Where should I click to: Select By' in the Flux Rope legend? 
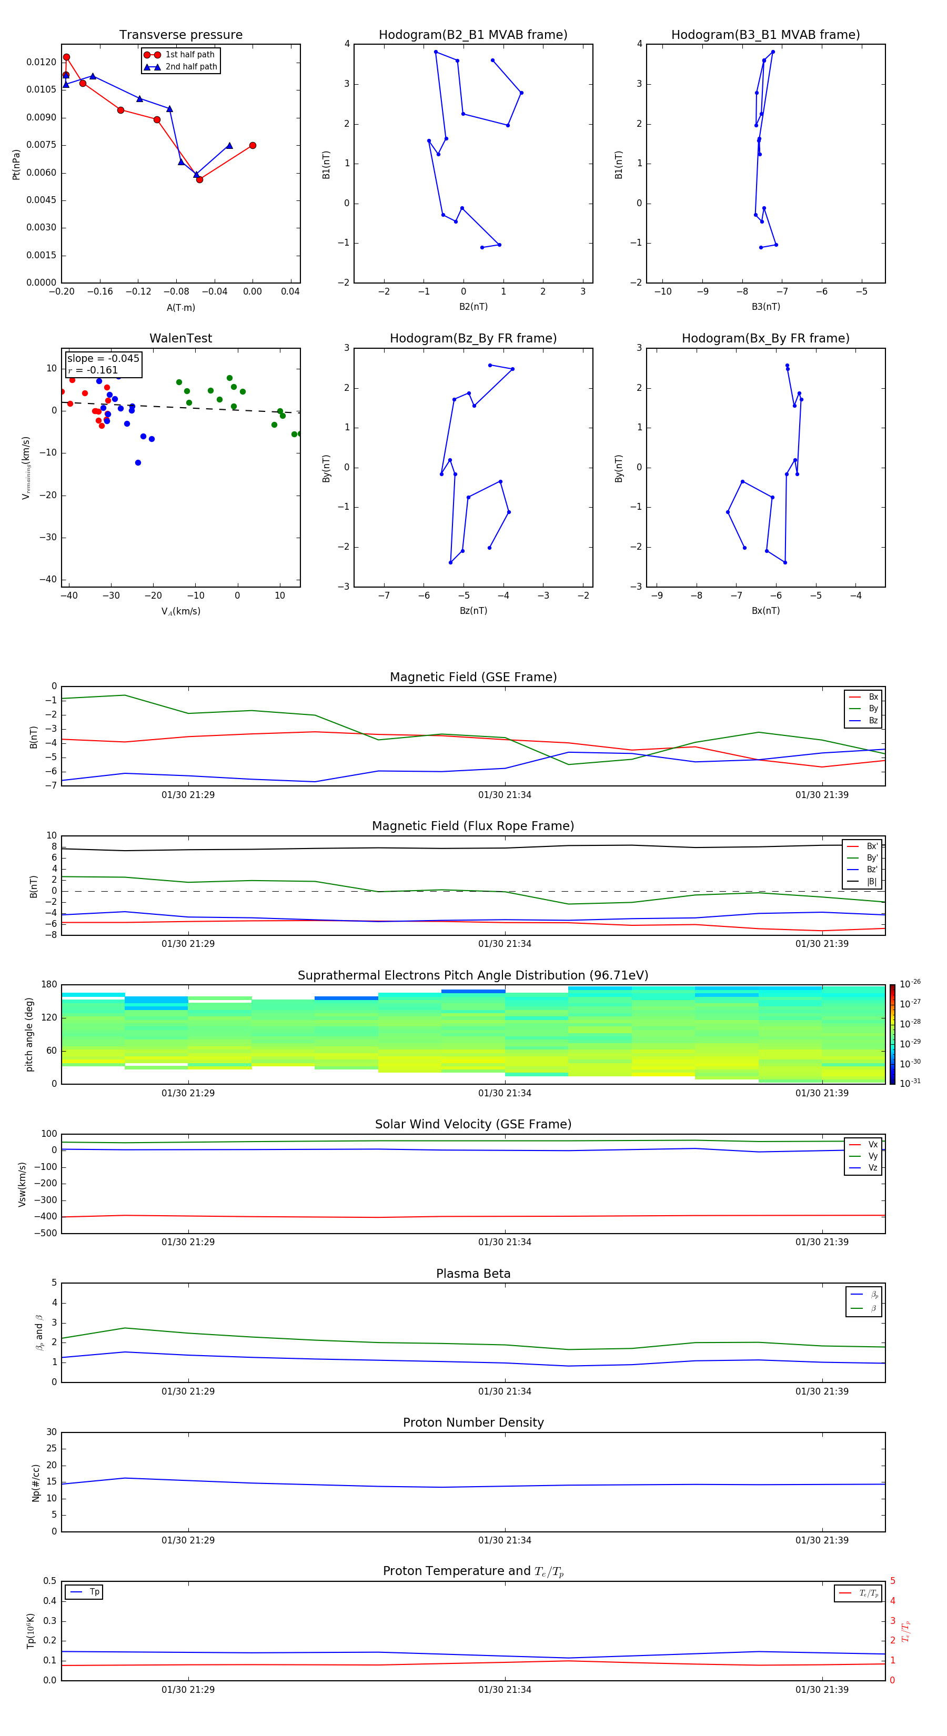[863, 858]
